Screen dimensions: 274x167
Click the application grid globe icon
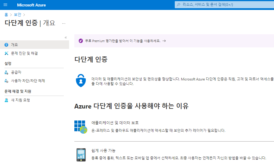pos(81,127)
